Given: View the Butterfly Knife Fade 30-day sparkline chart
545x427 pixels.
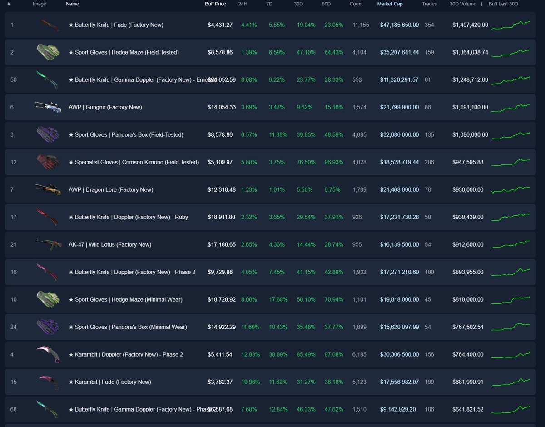Looking at the screenshot, I should 511,25.
